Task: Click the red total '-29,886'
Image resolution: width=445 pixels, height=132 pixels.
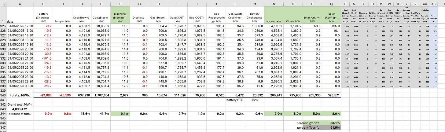Action: 43,96
